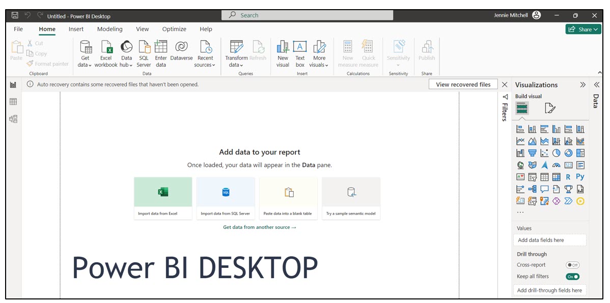Insert a Text box

300,53
